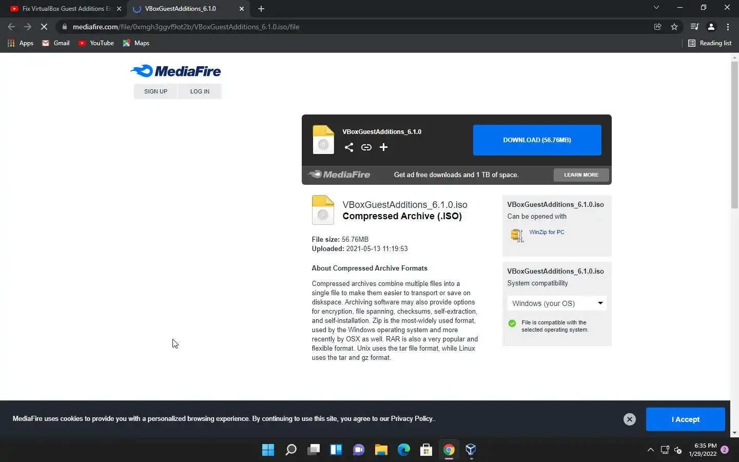
Task: Open the Chat icon on the taskbar
Action: click(x=359, y=450)
